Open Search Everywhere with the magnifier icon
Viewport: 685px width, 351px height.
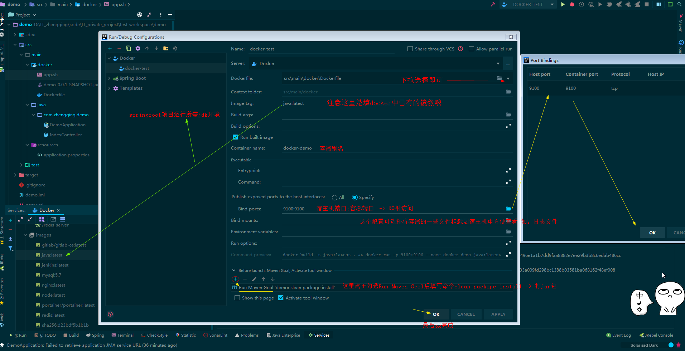[679, 4]
